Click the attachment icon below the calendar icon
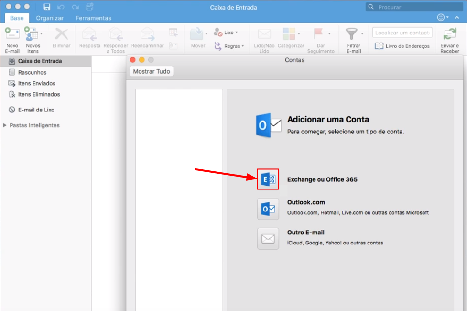The width and height of the screenshot is (467, 311). [x=173, y=46]
